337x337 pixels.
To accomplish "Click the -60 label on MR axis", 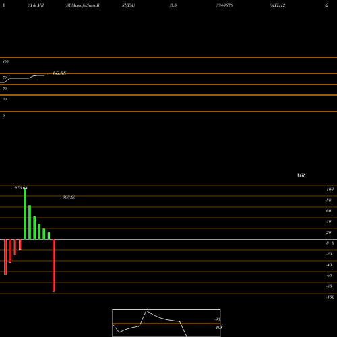I will coord(329,276).
